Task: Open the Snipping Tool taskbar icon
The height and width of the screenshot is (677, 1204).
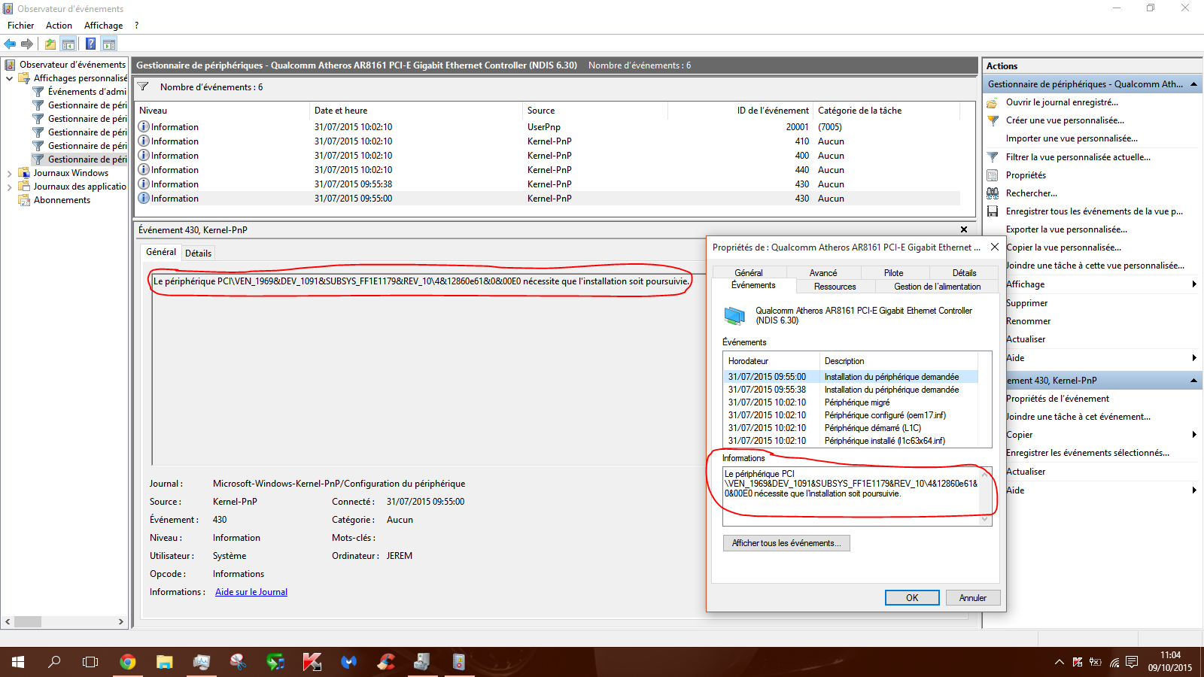Action: [238, 662]
